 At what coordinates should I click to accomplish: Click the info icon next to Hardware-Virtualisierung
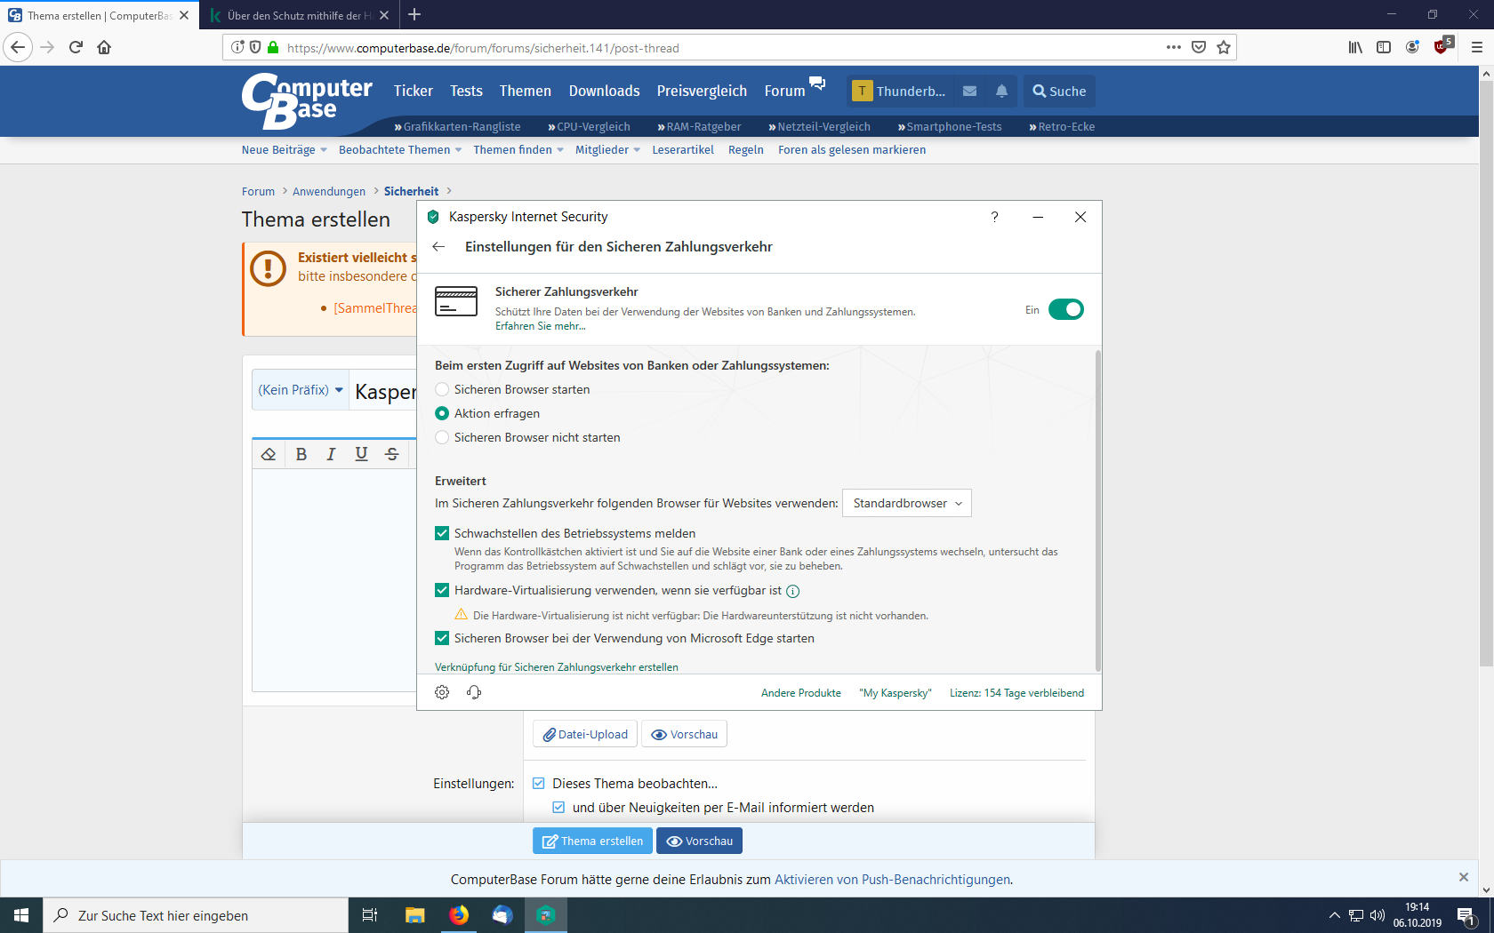tap(791, 590)
